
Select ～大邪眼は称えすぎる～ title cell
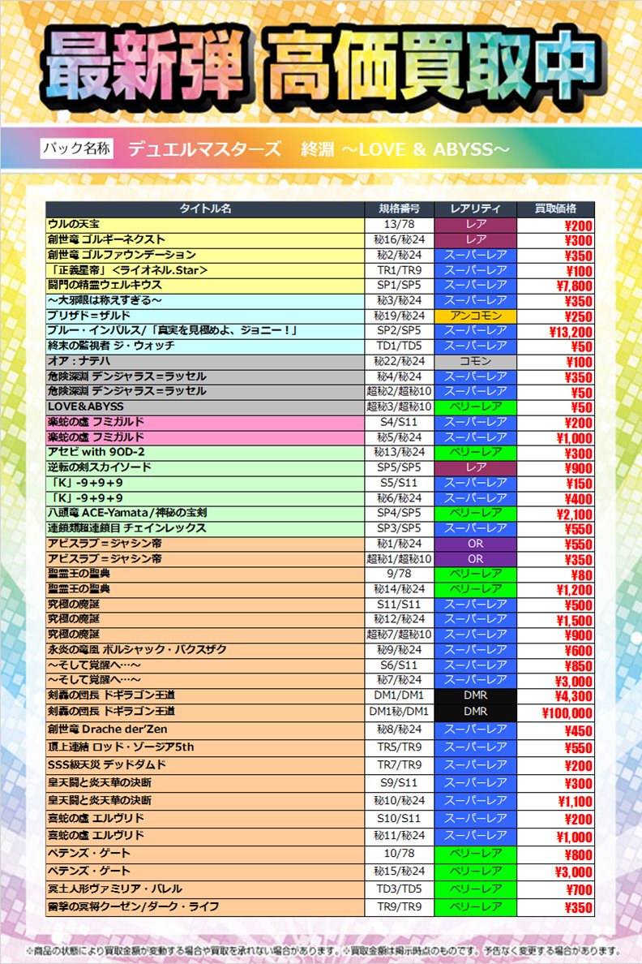pos(205,300)
